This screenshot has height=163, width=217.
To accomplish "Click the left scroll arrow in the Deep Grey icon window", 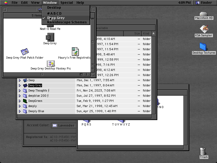I will tap(85, 74).
